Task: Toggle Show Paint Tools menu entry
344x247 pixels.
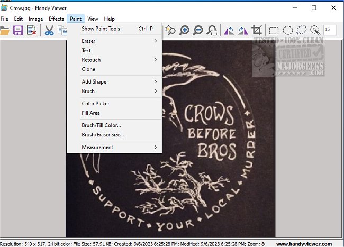Action: [101, 29]
